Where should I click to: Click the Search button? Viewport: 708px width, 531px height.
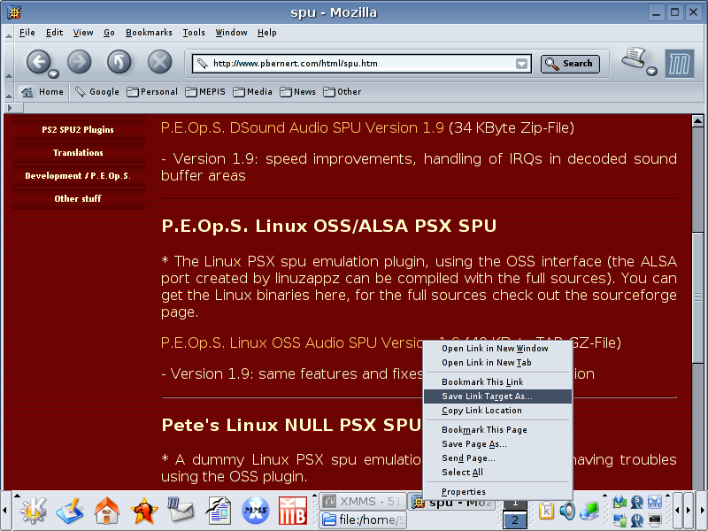(570, 64)
